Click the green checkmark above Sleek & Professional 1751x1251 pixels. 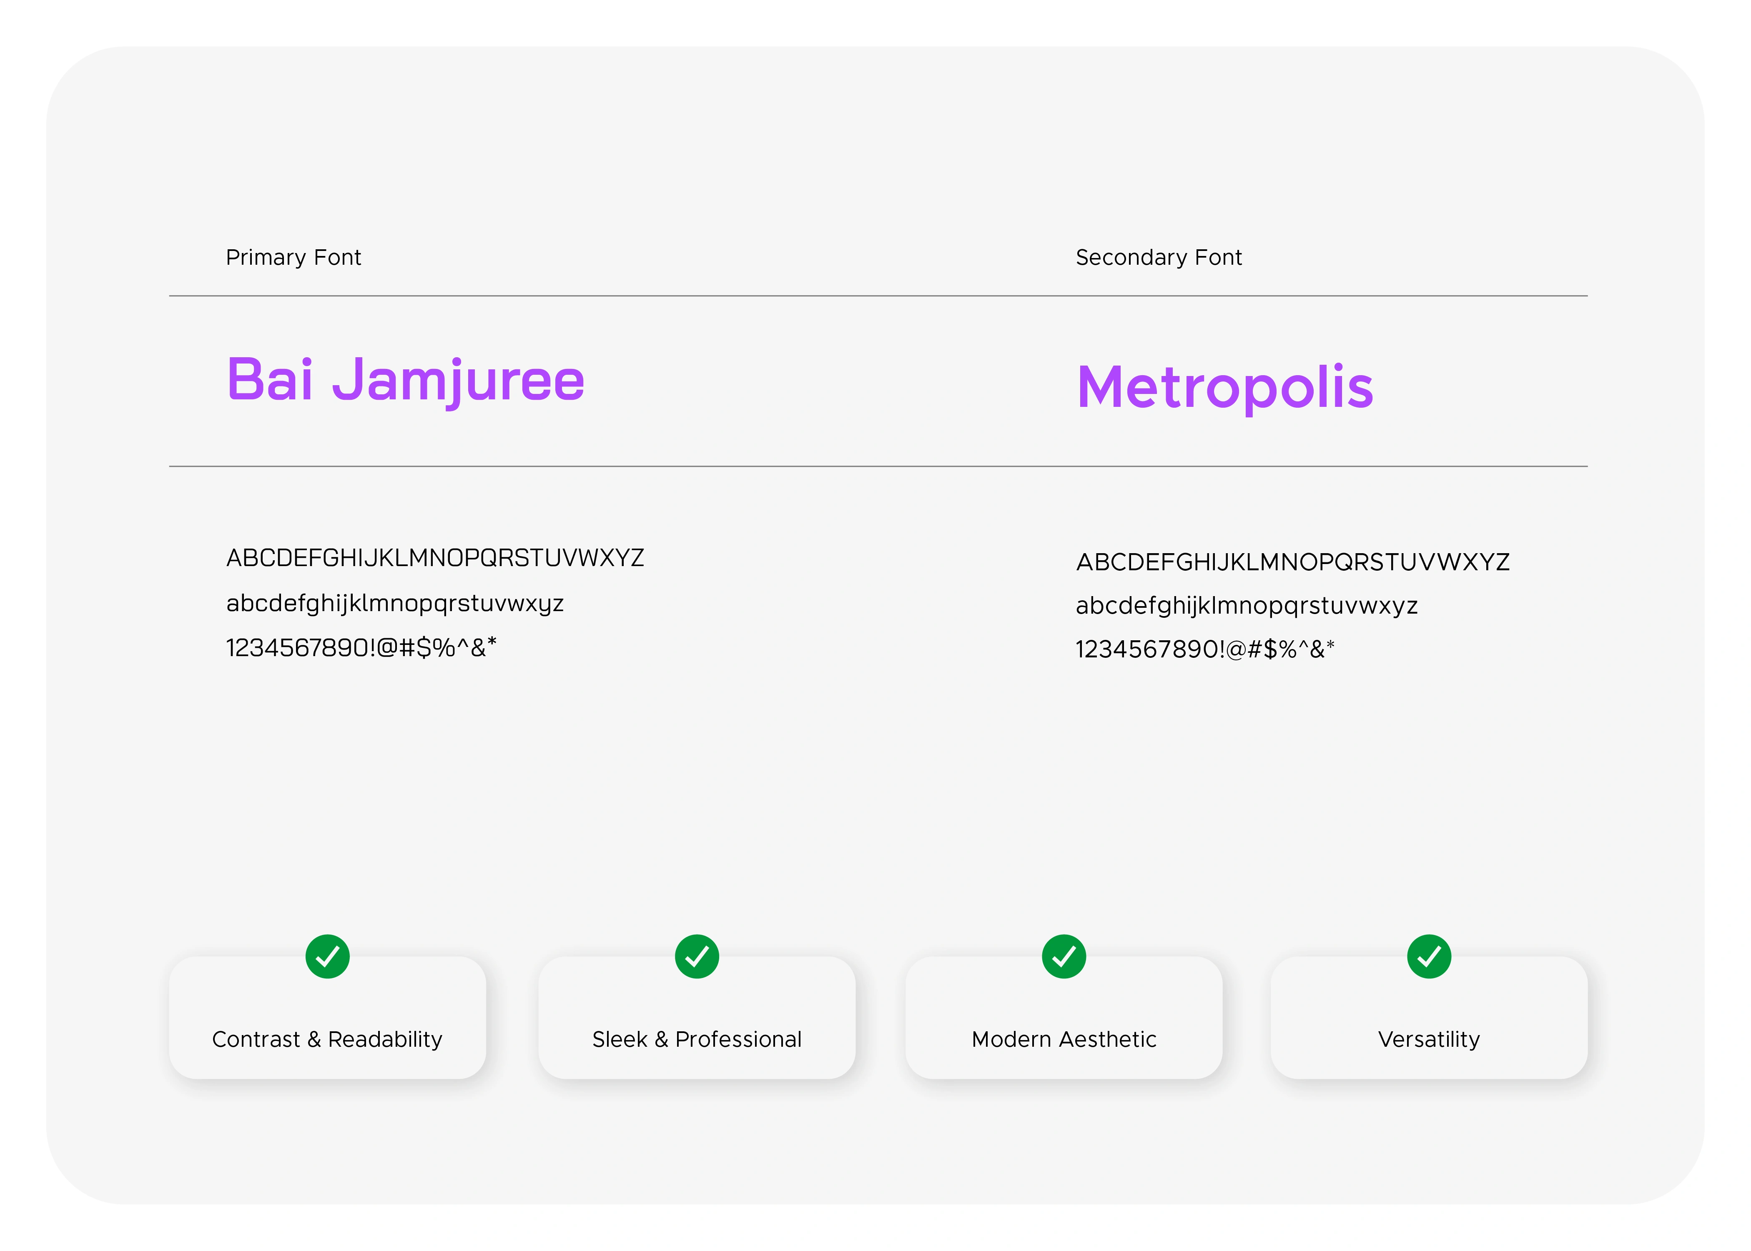click(696, 956)
